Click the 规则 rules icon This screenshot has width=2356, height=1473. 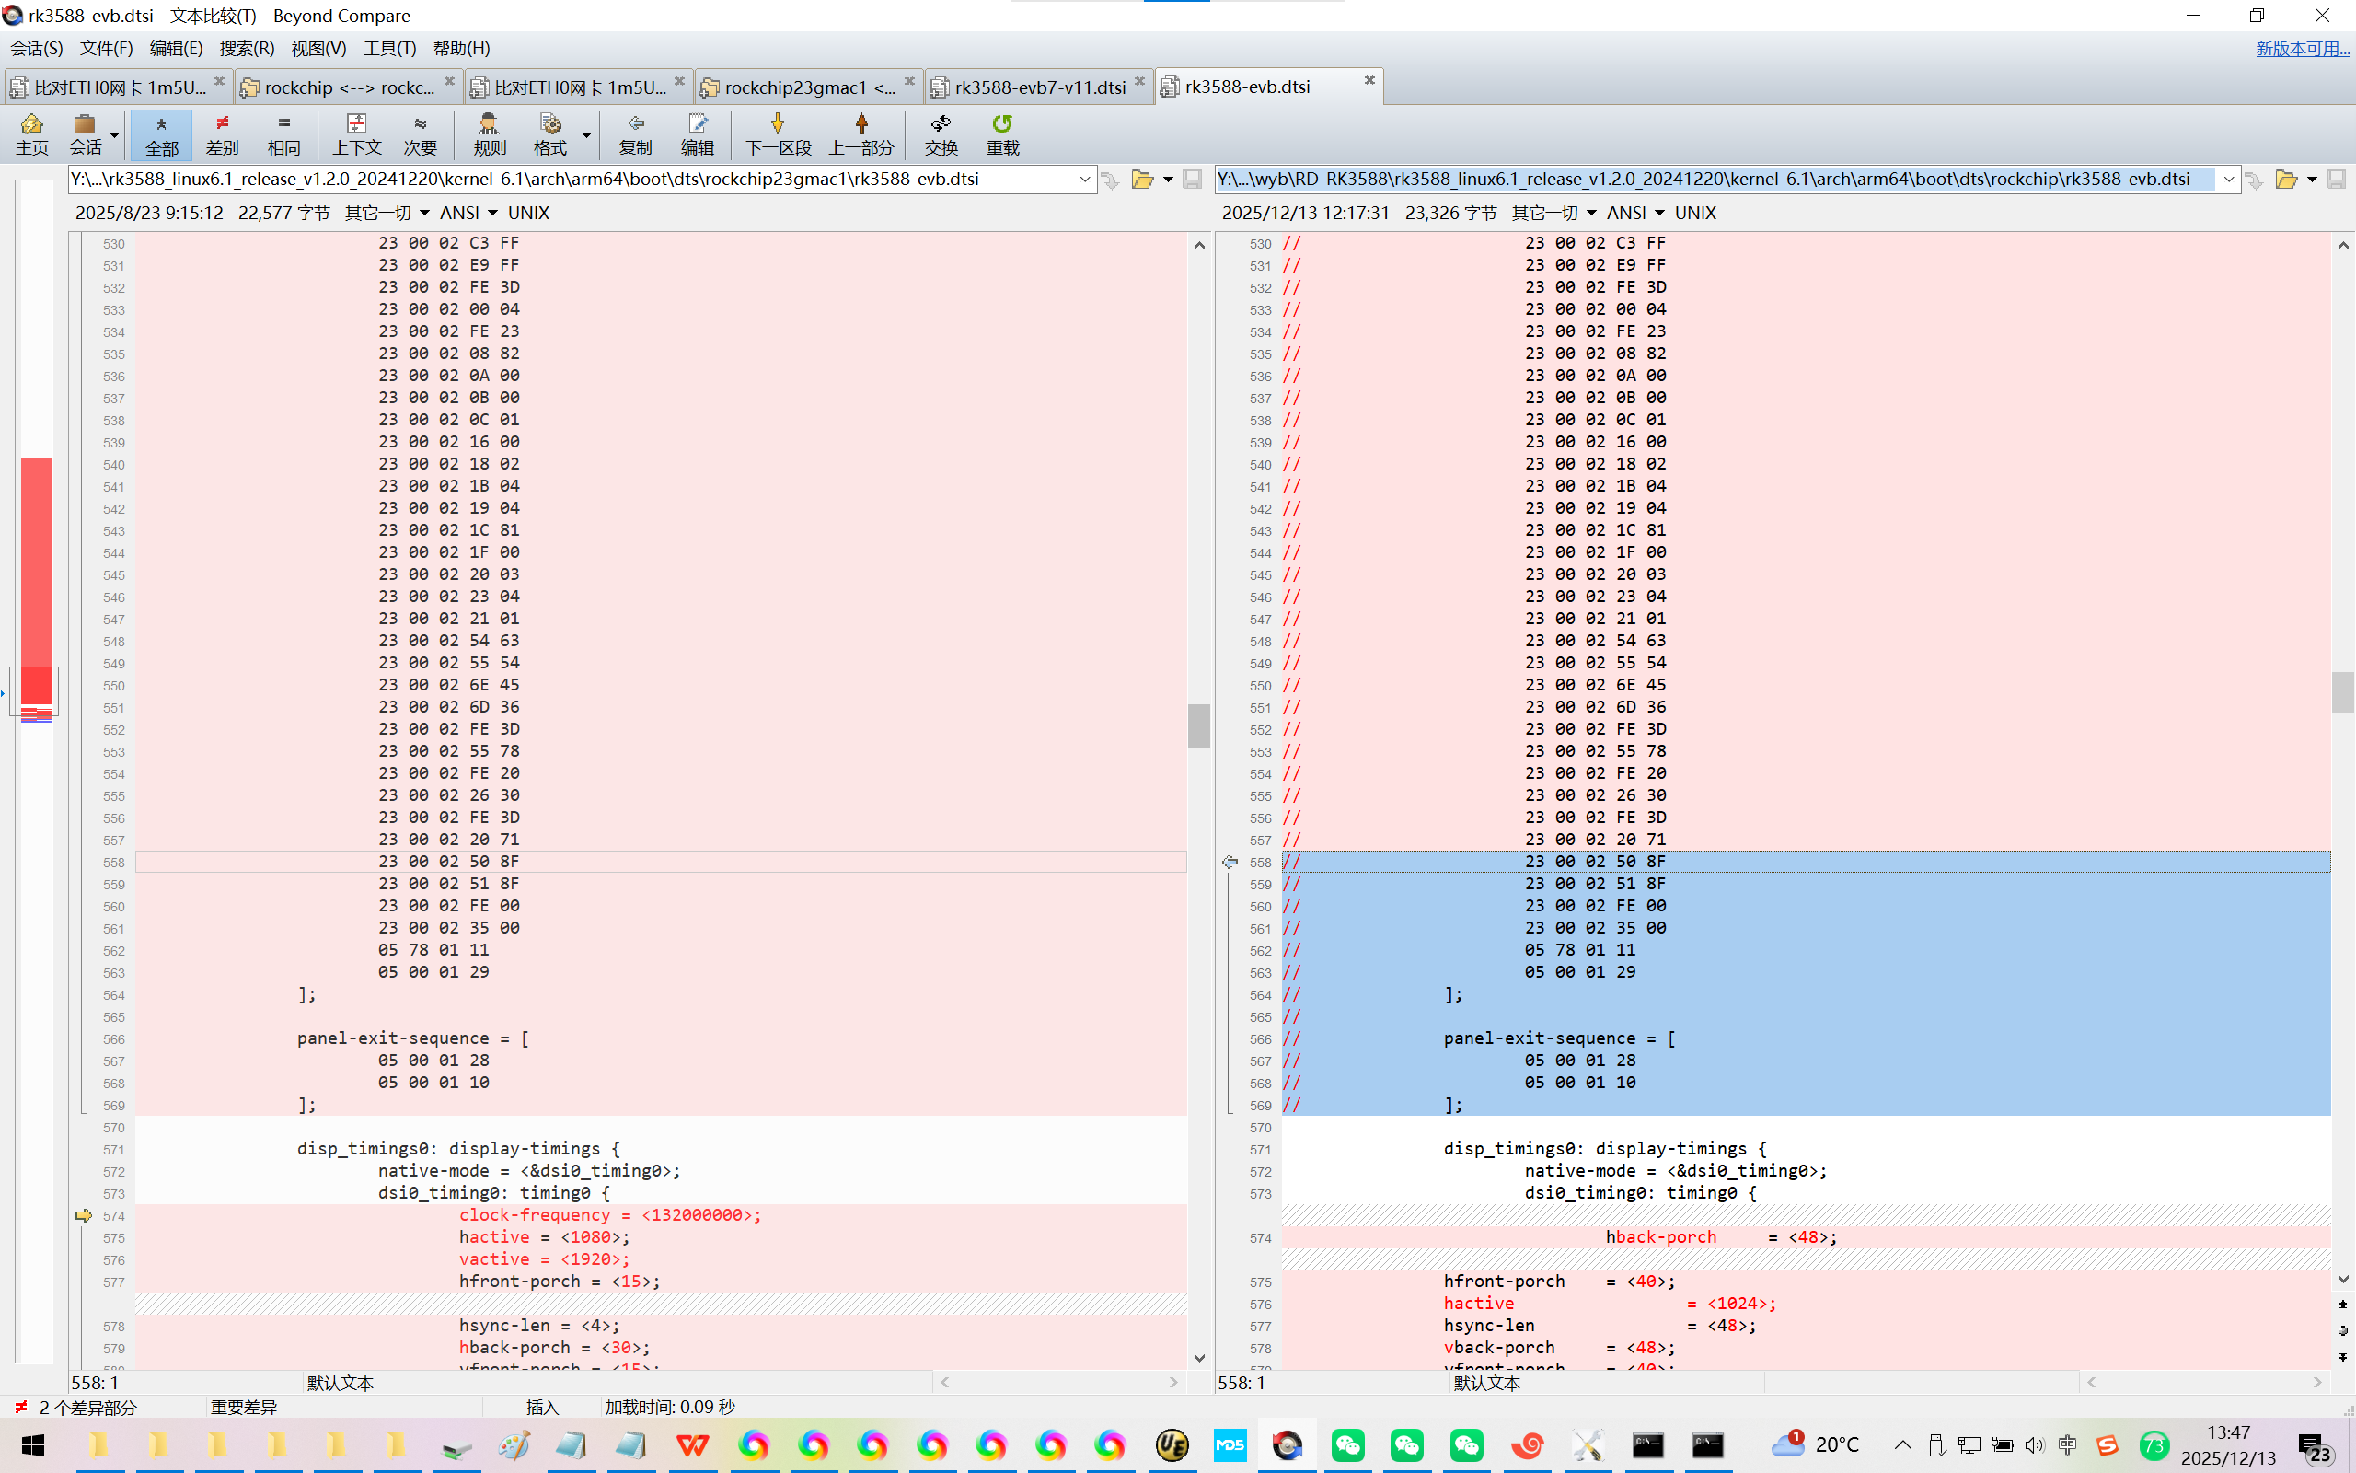click(x=489, y=133)
